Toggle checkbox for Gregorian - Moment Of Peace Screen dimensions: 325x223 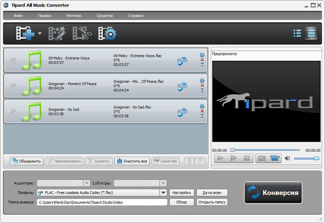coord(14,86)
